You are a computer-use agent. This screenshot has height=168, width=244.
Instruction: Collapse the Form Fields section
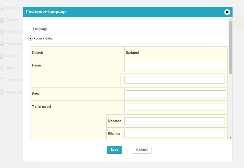[x=30, y=39]
